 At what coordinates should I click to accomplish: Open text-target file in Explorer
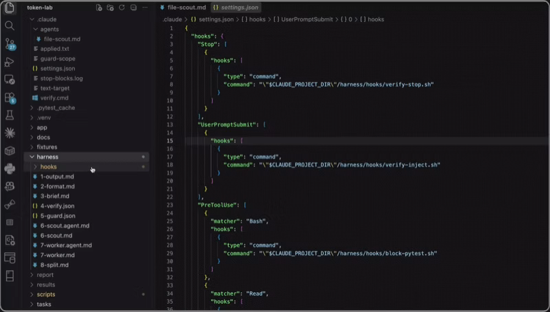tap(55, 88)
